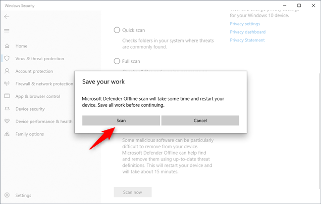Click the 'Some malicious software' description text

click(168, 156)
